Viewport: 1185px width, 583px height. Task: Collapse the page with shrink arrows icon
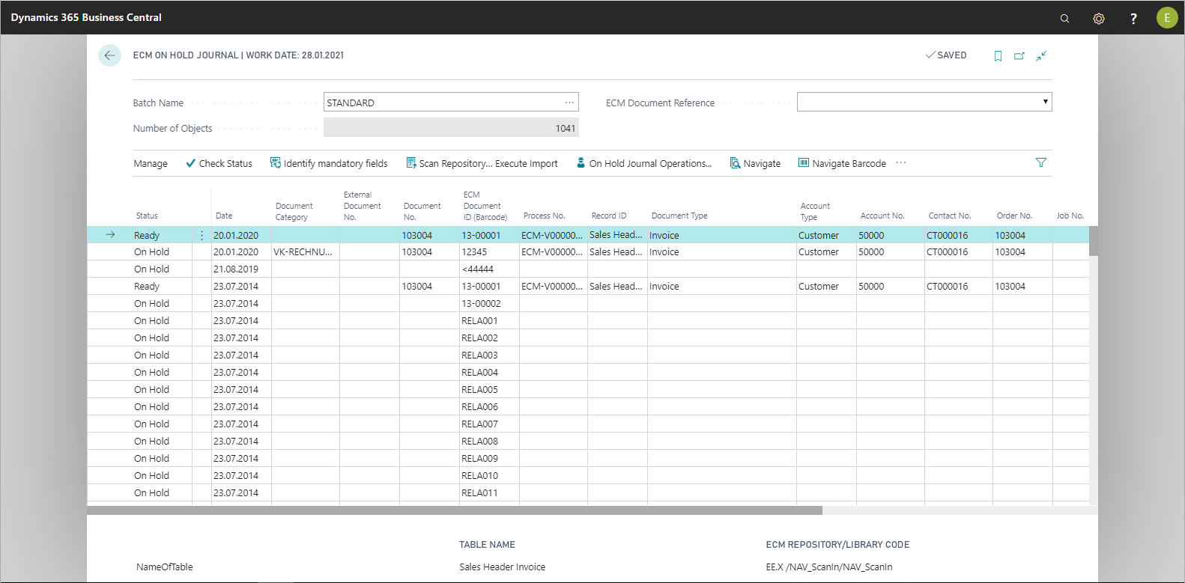(x=1041, y=56)
